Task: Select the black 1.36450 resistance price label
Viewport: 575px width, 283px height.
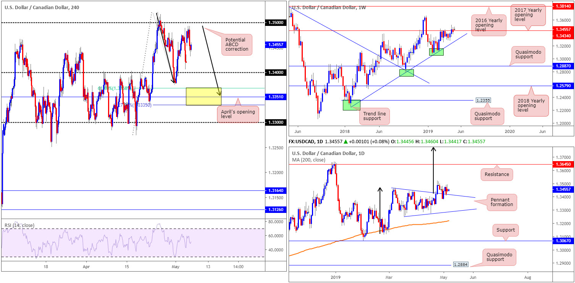Action: [563, 164]
